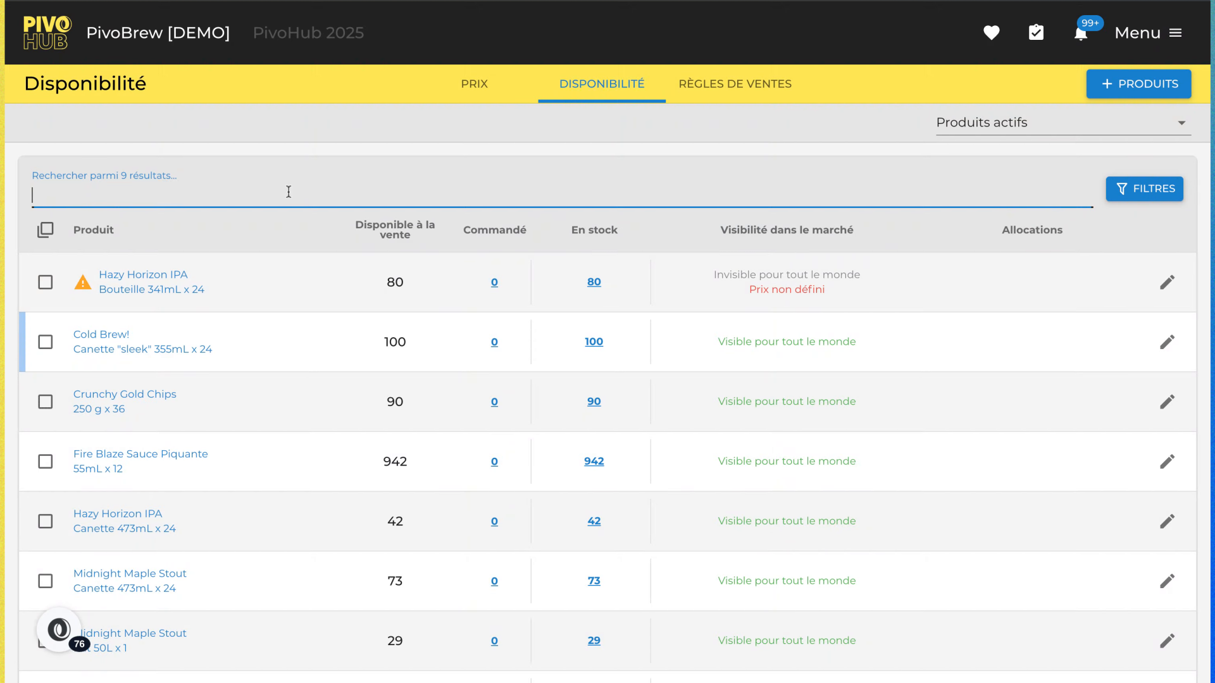Open the clipboard checklist icon
The width and height of the screenshot is (1215, 683).
1036,33
